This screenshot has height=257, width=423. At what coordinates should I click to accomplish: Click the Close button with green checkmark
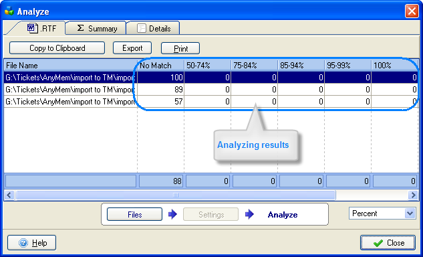tap(388, 243)
